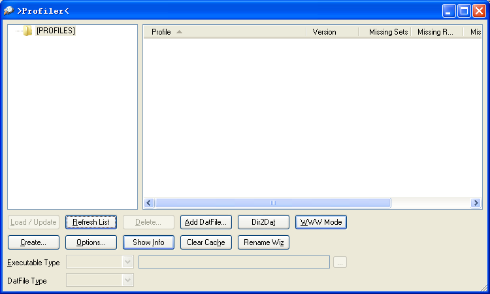The image size is (490, 294).
Task: Select the [PROFILES] folder icon in tree
Action: (x=27, y=31)
